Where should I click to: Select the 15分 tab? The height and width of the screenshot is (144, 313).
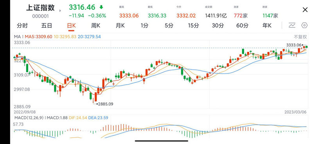click(193, 25)
